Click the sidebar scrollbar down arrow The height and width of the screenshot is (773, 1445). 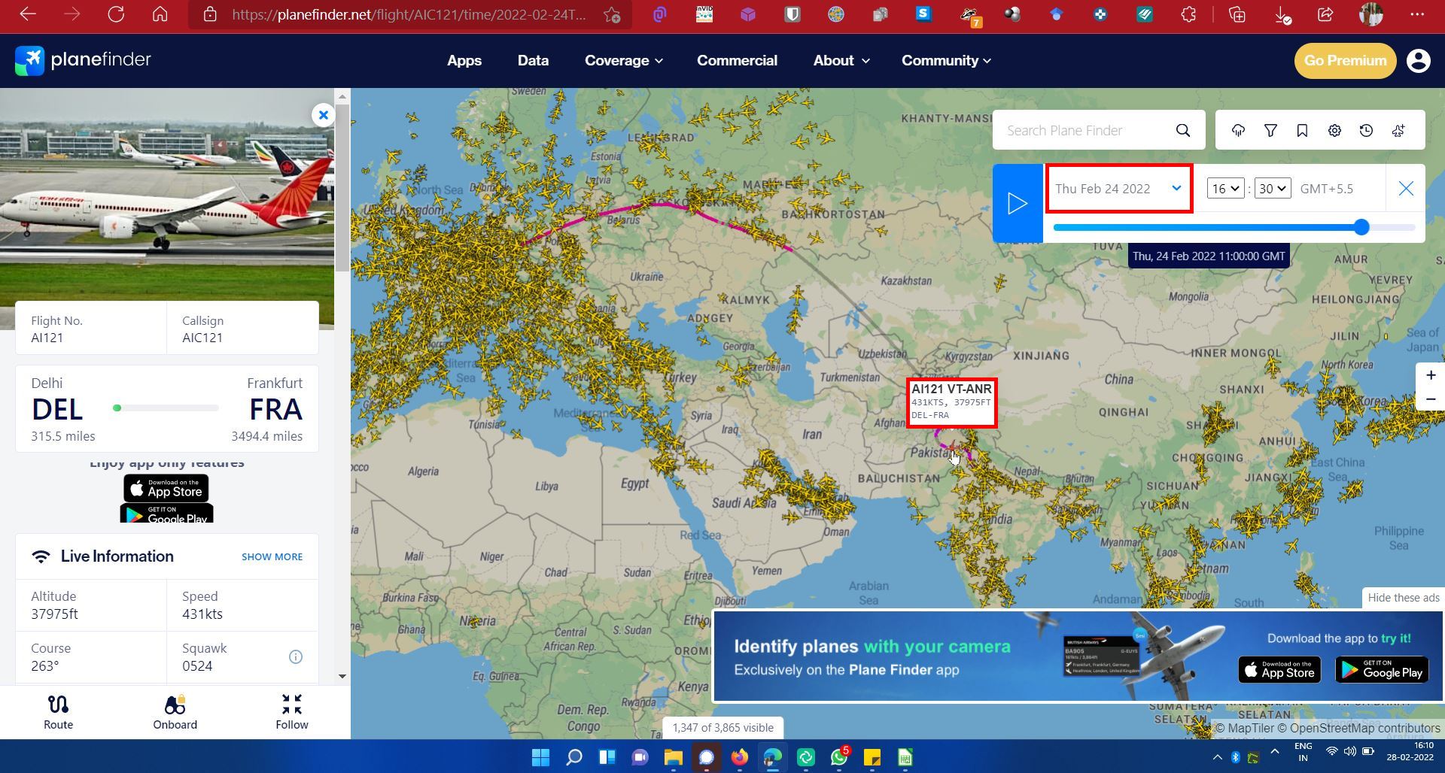pos(342,676)
